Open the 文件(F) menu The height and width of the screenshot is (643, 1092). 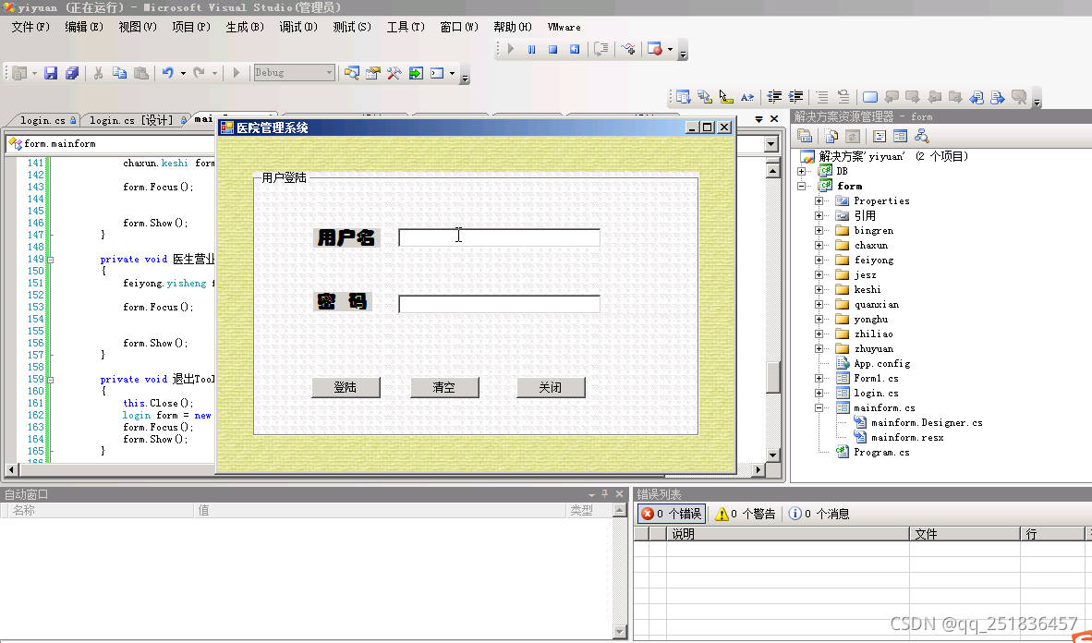pos(30,27)
